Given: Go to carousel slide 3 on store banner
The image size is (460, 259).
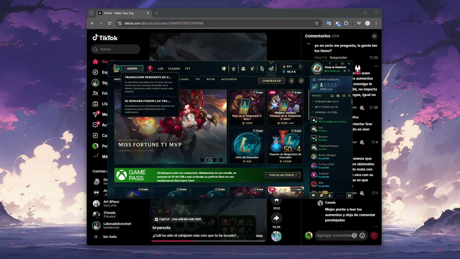Looking at the screenshot, I should click(215, 160).
